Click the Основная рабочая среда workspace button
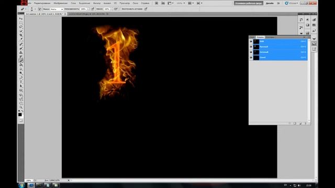Viewport: 335px width, 188px height. point(249,3)
